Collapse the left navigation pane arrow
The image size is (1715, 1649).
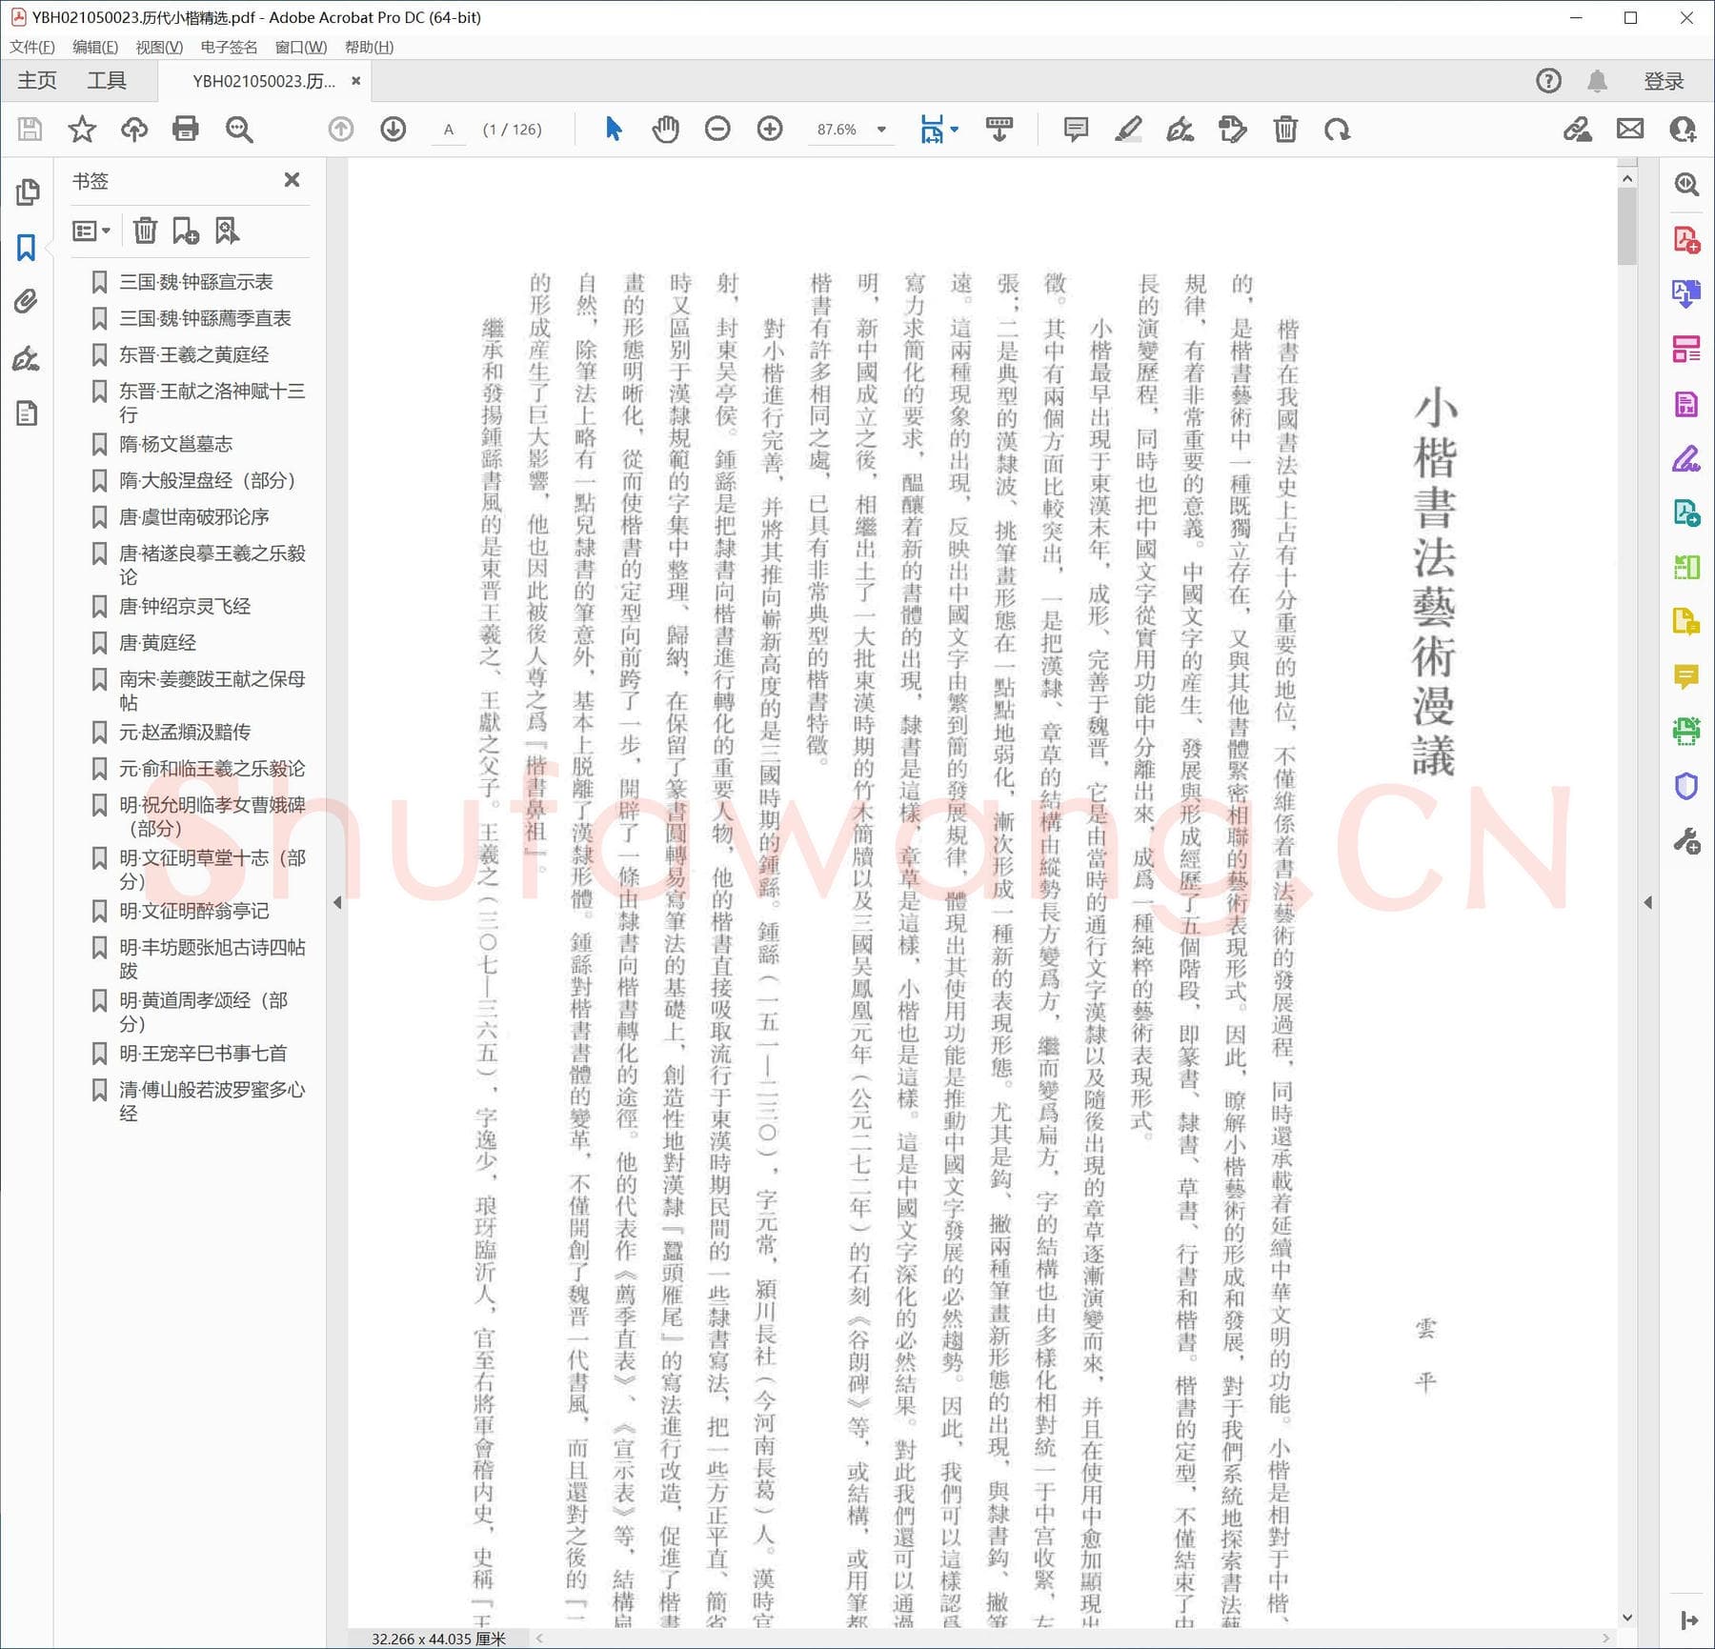tap(337, 902)
